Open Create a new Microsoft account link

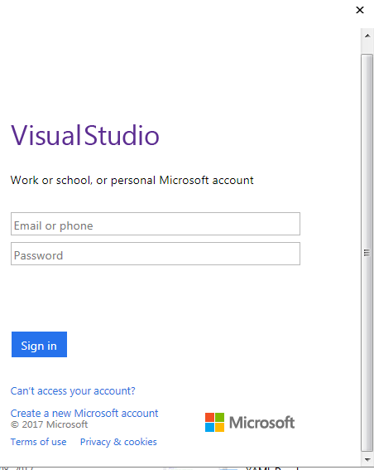pos(84,413)
